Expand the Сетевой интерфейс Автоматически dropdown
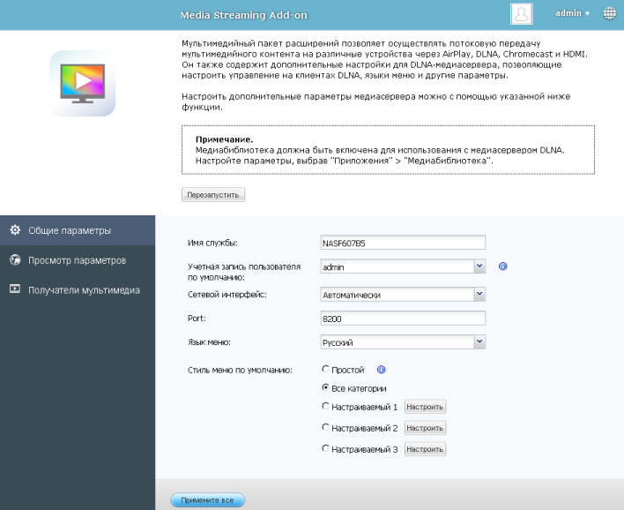This screenshot has height=510, width=624. click(x=479, y=294)
